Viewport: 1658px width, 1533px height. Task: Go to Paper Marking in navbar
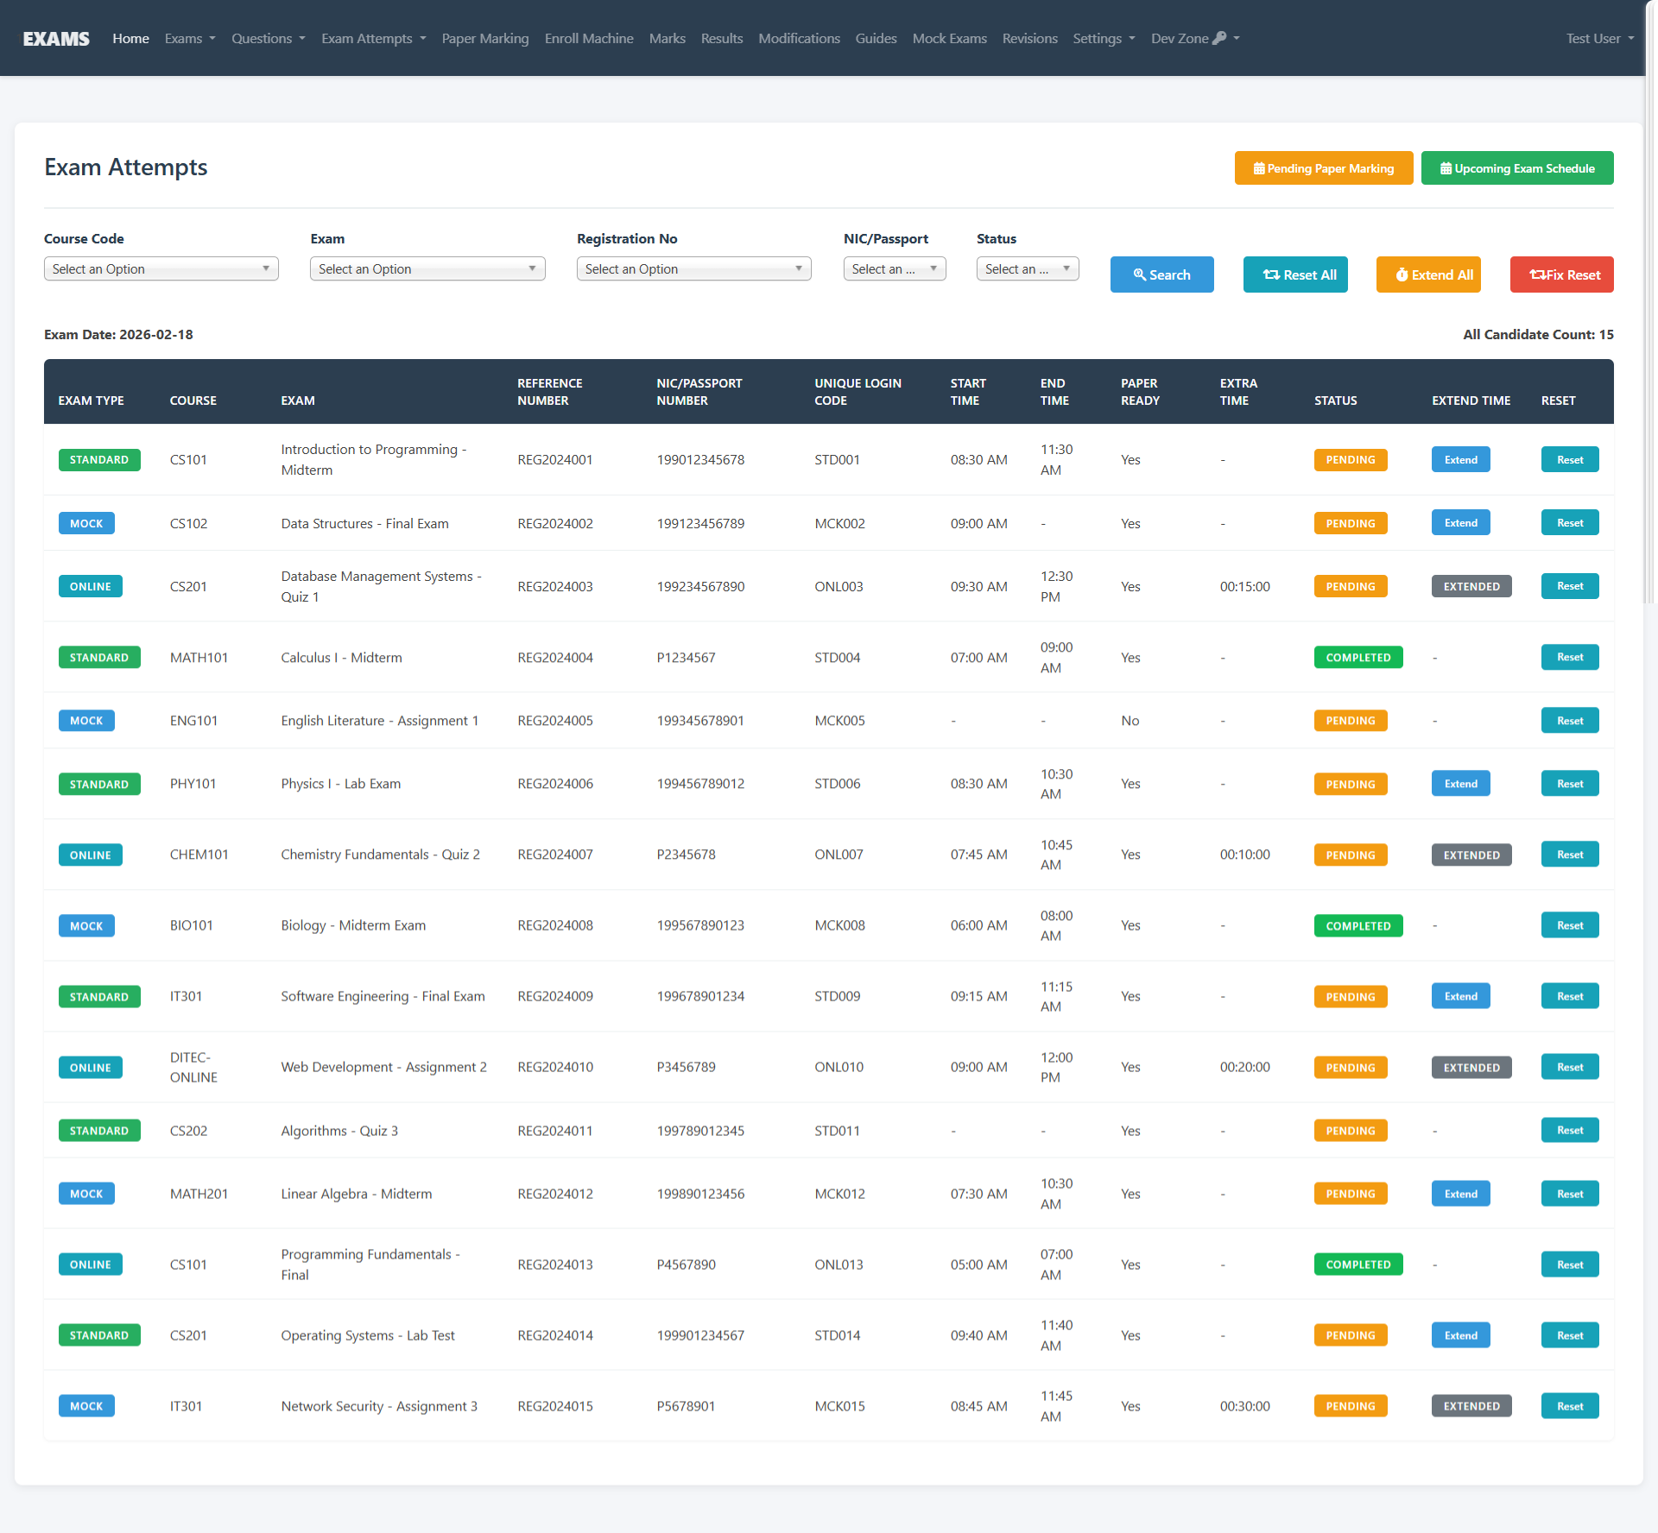point(484,39)
